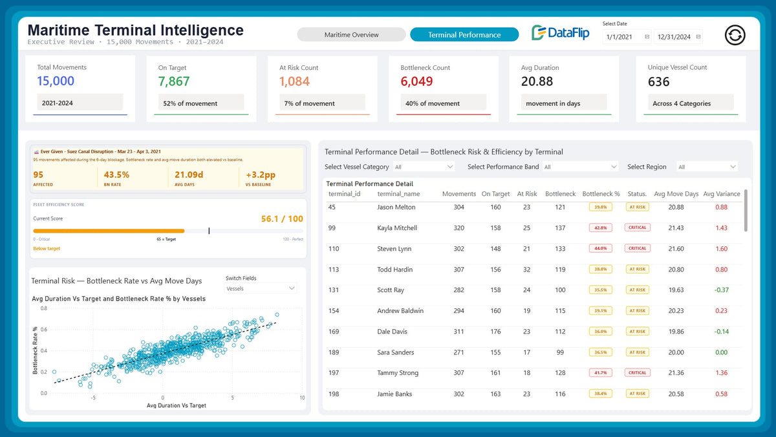Open the Switch Fields Vessels dropdown
The width and height of the screenshot is (776, 437).
261,288
